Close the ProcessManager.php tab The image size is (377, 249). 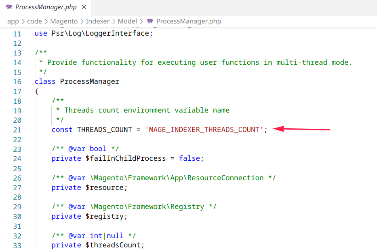click(83, 7)
